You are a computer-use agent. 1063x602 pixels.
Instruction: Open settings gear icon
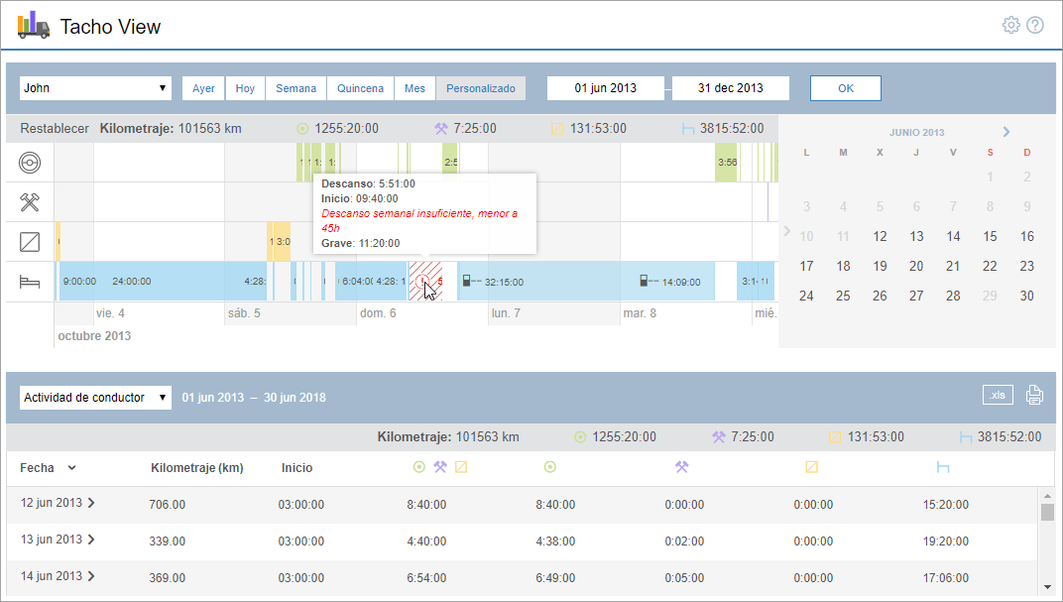click(1010, 25)
